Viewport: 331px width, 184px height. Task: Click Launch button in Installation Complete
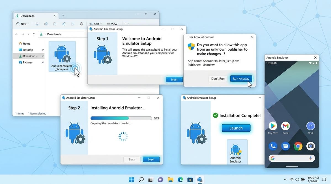pos(236,128)
